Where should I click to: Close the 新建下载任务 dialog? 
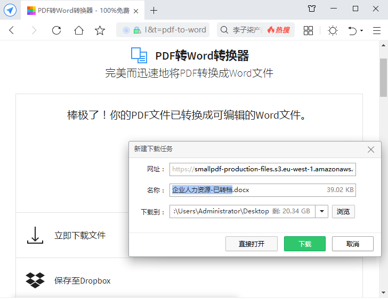tap(371, 149)
